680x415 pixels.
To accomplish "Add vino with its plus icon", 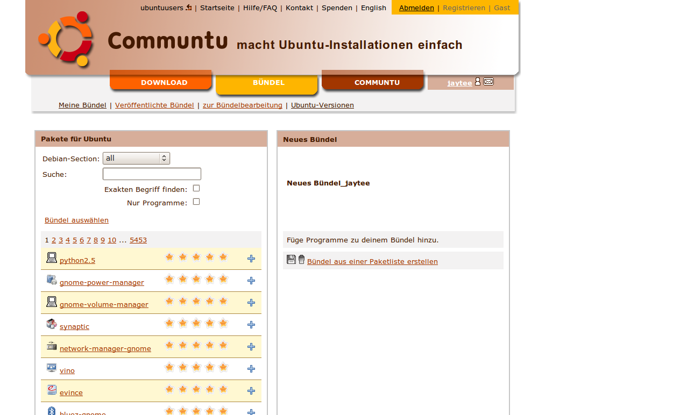I will click(x=251, y=369).
